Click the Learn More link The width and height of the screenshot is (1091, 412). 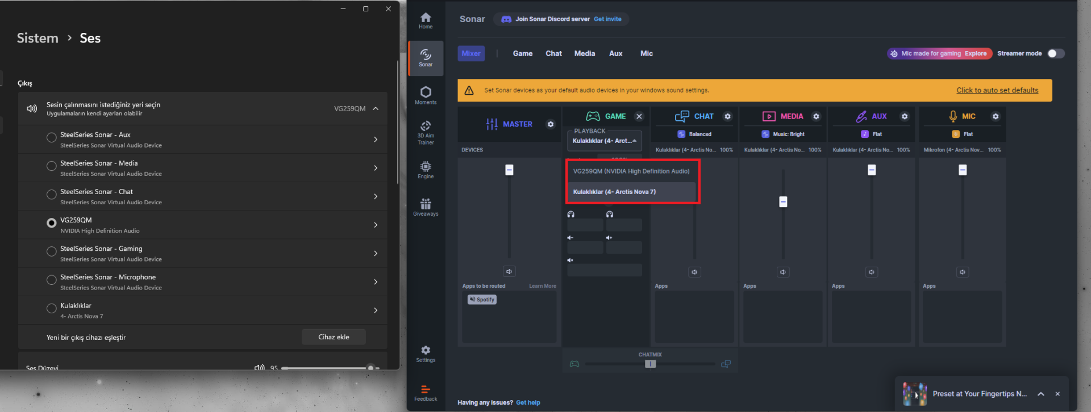(x=543, y=286)
